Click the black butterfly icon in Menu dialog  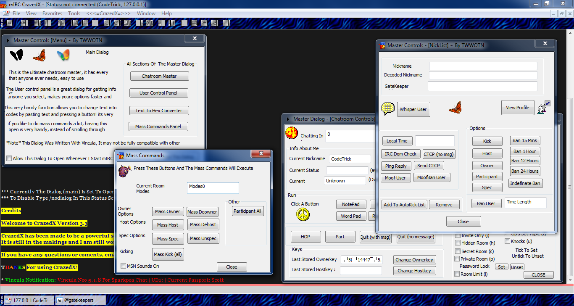pos(16,55)
